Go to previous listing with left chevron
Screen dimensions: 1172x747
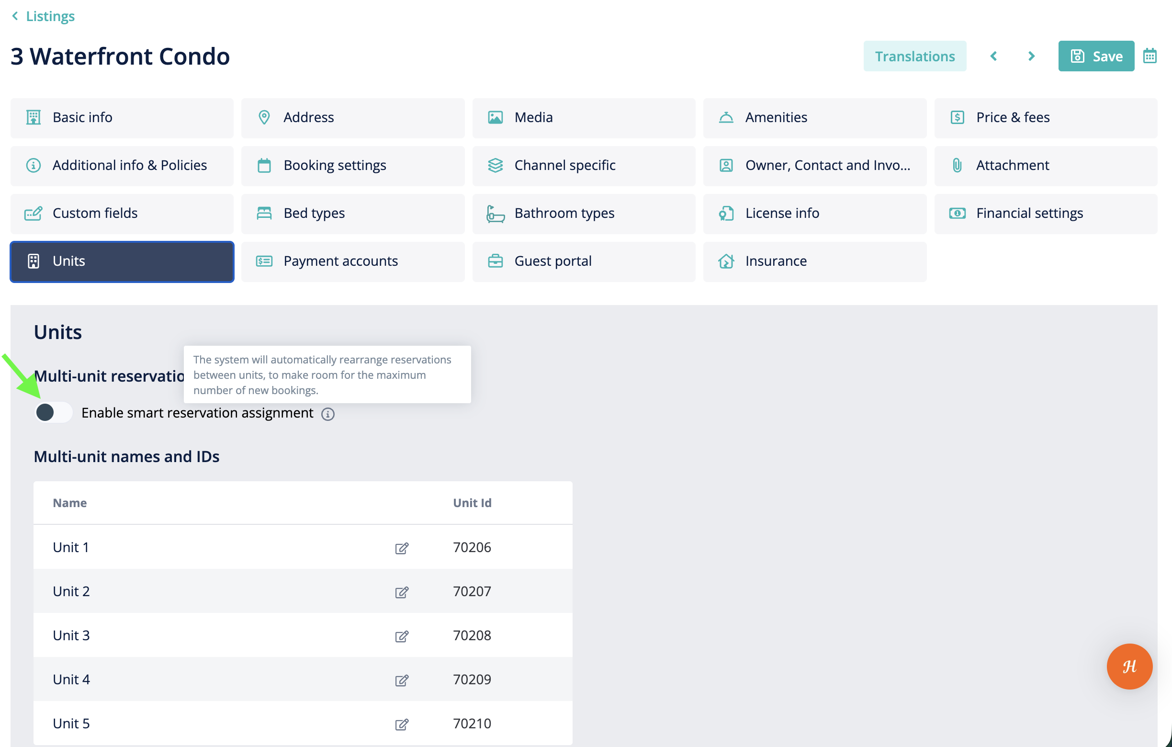[993, 56]
